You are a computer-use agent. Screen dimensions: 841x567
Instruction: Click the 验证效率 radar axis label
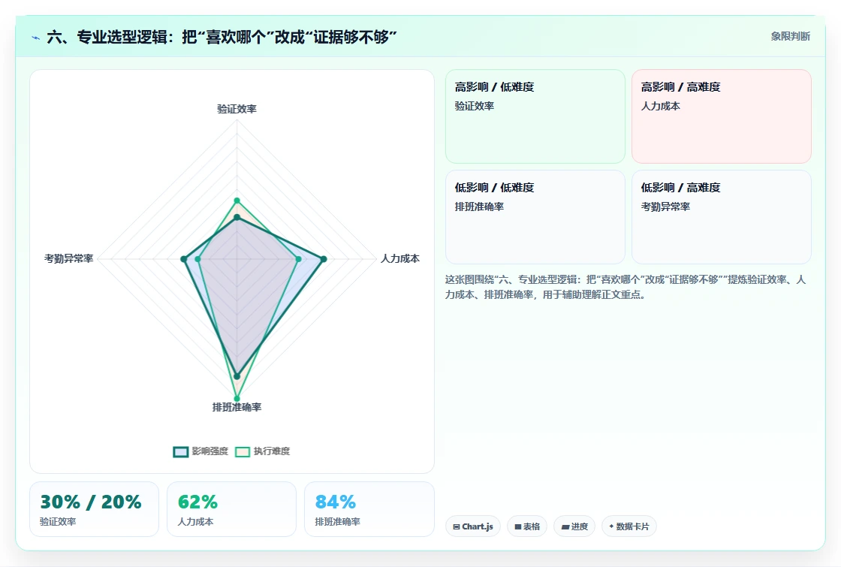coord(237,109)
